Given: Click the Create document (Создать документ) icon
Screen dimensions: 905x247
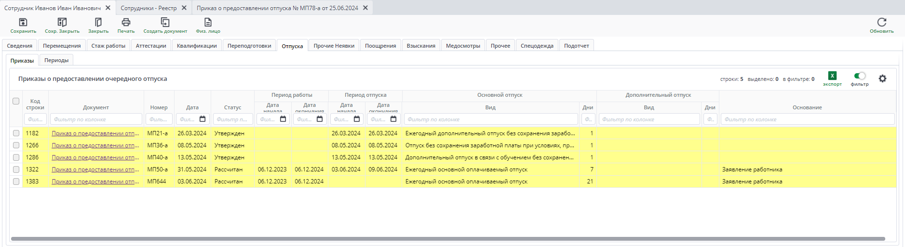Looking at the screenshot, I should (165, 23).
